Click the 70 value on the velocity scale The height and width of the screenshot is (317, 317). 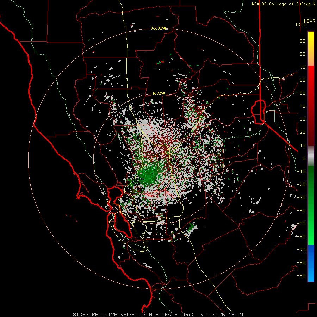pyautogui.click(x=303, y=67)
